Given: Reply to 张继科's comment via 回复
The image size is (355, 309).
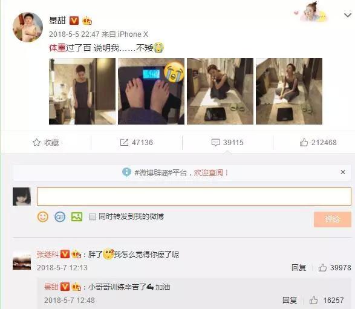Looking at the screenshot, I should tap(298, 267).
